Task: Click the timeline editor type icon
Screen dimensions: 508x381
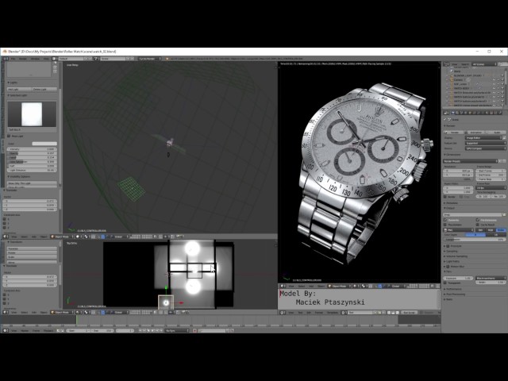Action: pyautogui.click(x=6, y=330)
